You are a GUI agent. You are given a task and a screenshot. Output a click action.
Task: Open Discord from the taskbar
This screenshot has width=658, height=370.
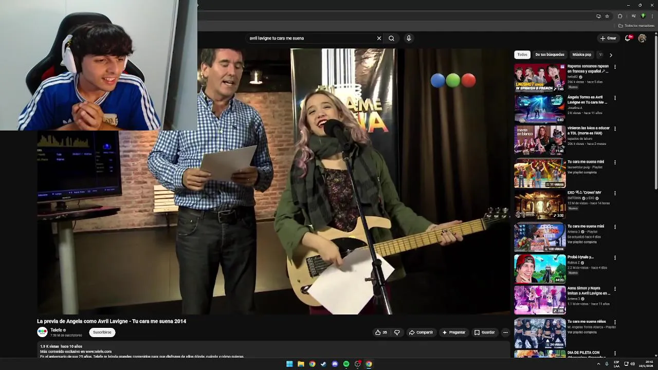coord(335,364)
